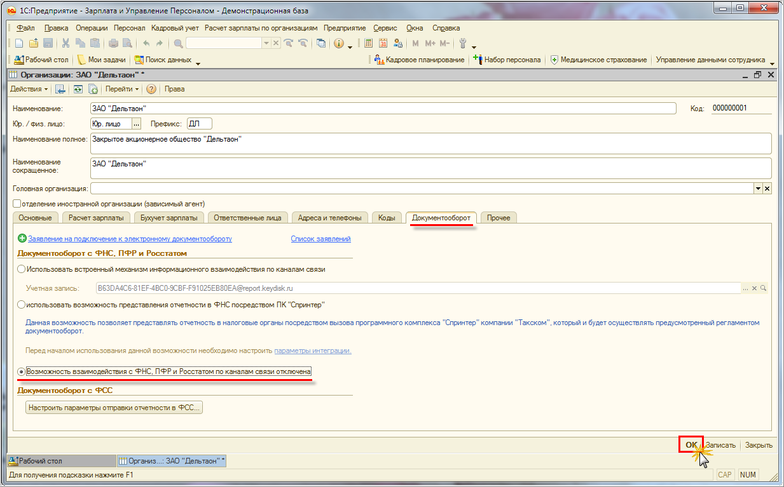Click the first icon after the Действия menu
Screen dimensions: 784x487
pos(60,89)
